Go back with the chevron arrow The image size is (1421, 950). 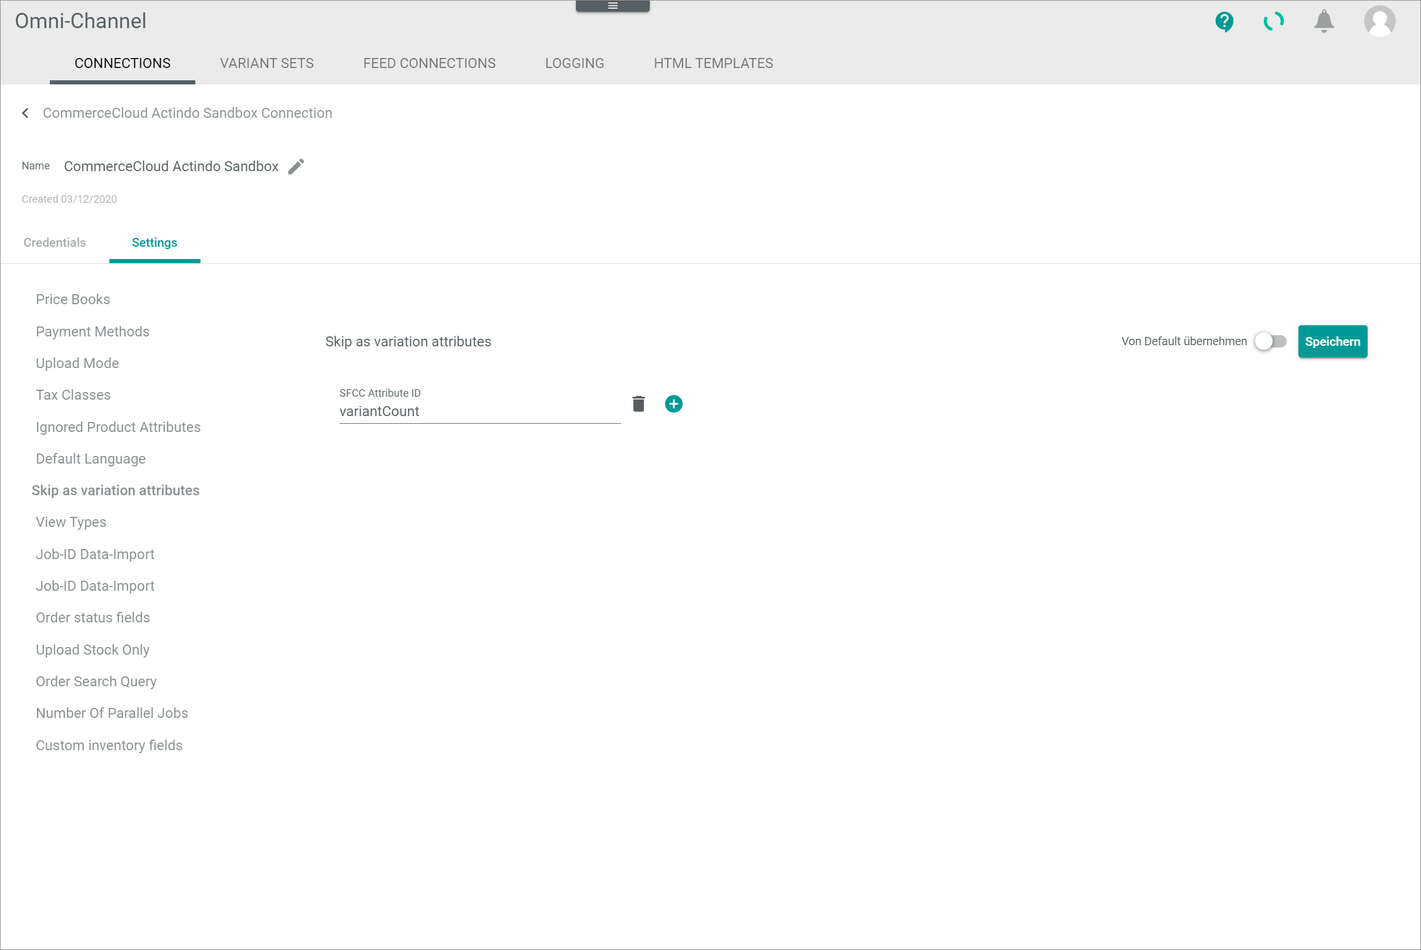click(x=25, y=113)
